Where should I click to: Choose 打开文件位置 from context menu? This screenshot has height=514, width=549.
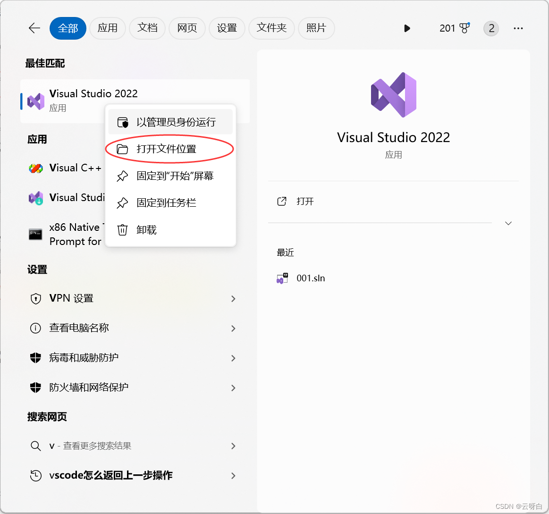tap(170, 149)
